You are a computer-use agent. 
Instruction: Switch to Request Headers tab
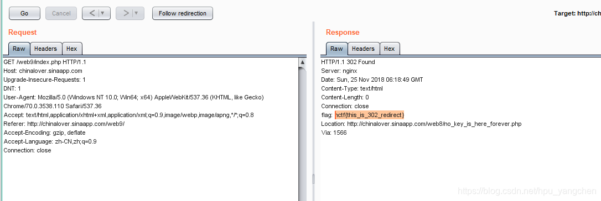coord(45,49)
